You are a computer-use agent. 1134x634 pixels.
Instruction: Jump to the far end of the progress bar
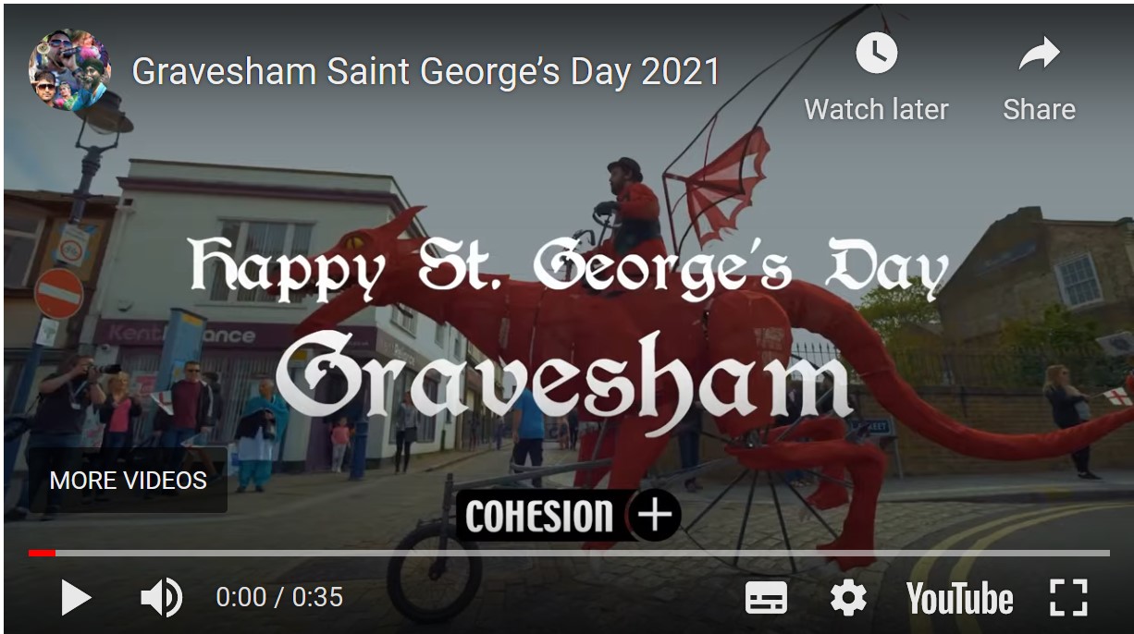[x=1107, y=554]
